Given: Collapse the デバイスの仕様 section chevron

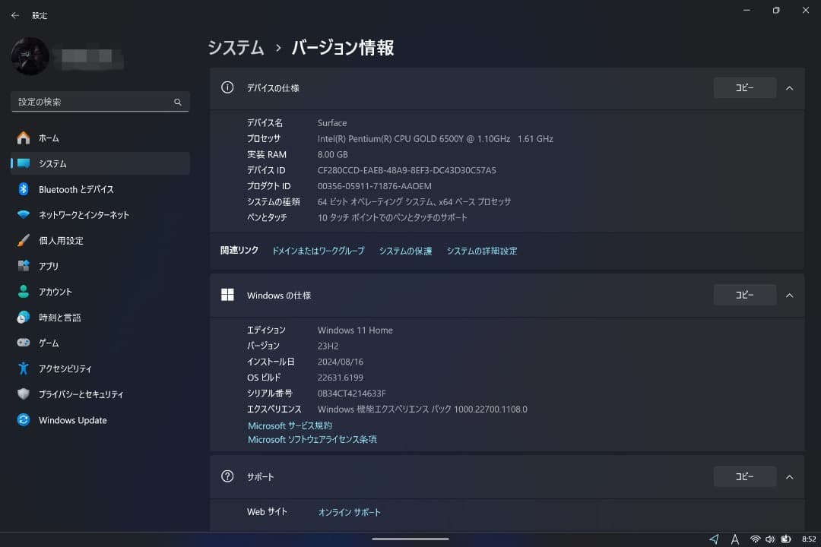Looking at the screenshot, I should click(789, 88).
